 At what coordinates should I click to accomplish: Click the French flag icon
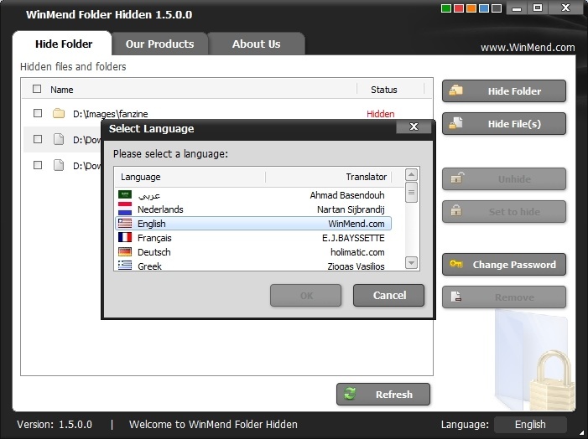click(125, 237)
